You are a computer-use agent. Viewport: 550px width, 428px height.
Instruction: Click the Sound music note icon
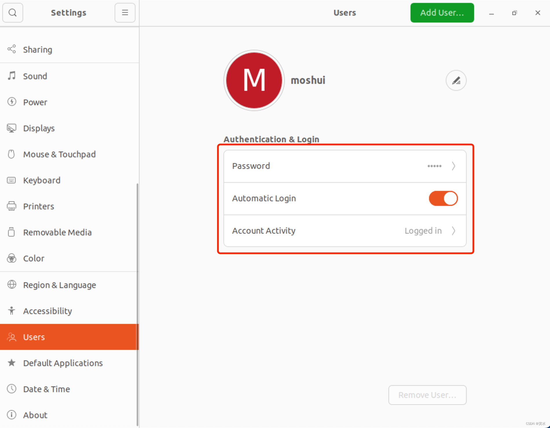(12, 76)
